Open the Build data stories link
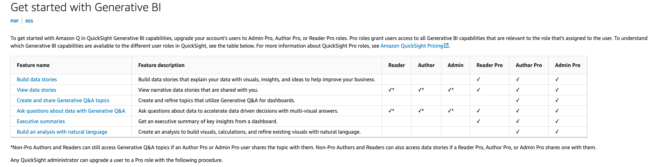 click(x=37, y=79)
